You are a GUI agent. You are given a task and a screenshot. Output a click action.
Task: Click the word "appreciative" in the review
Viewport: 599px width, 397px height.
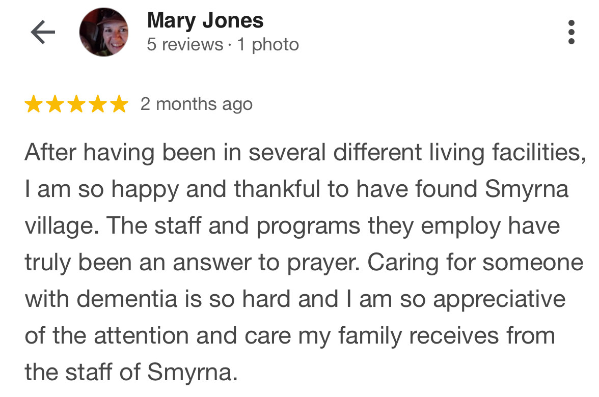tap(499, 299)
